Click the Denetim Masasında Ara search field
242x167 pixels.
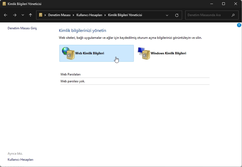coord(207,15)
